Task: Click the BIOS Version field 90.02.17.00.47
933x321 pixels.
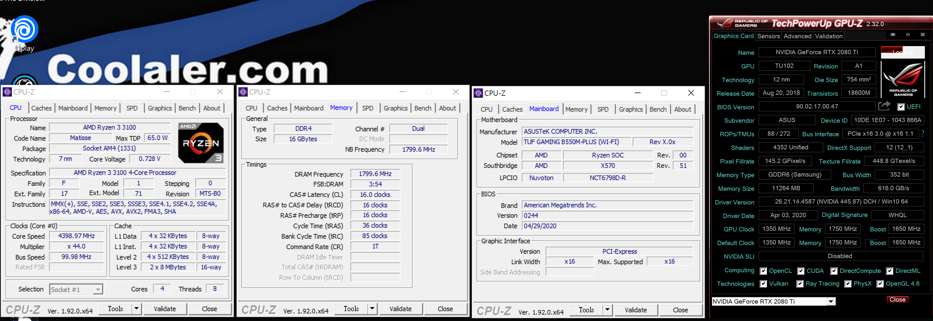Action: click(817, 106)
